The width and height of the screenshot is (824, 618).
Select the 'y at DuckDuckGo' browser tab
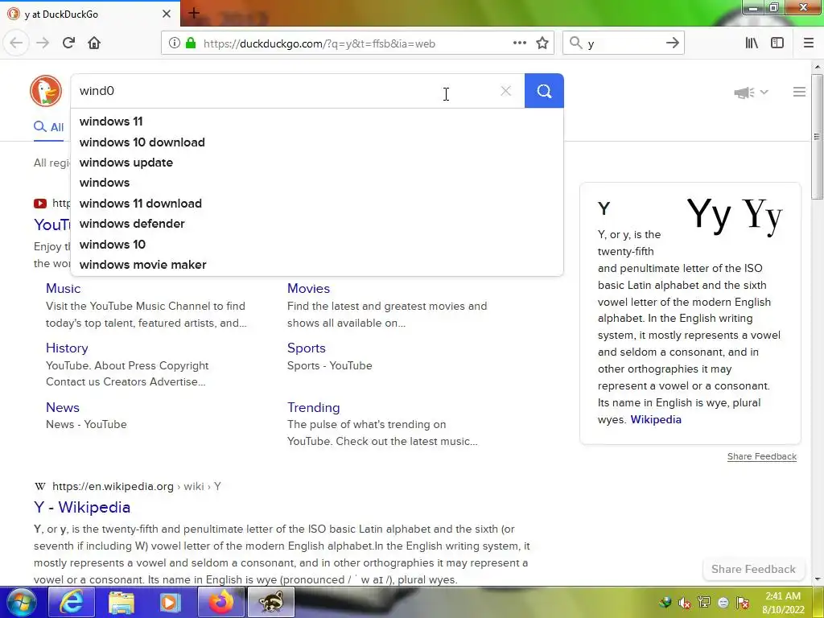coord(89,14)
